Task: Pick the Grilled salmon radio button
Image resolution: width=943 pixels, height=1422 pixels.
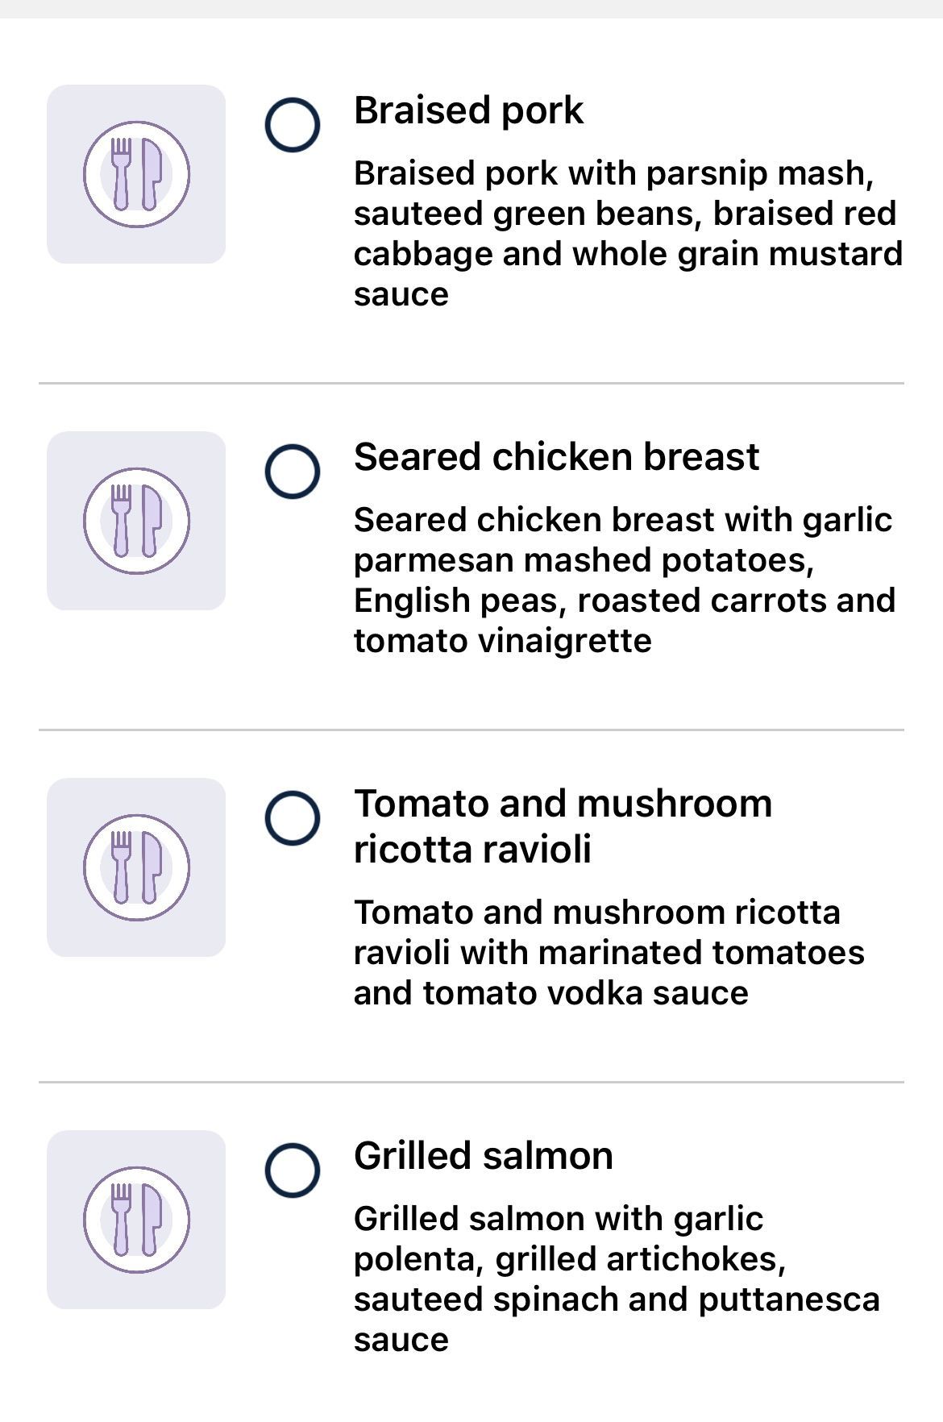Action: pos(293,1170)
